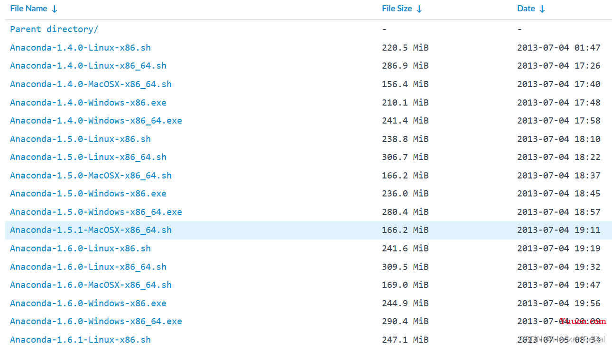Download Anaconda-1.5.0-Linux-x86_64.sh
Screen dimensions: 612x347
[88, 157]
